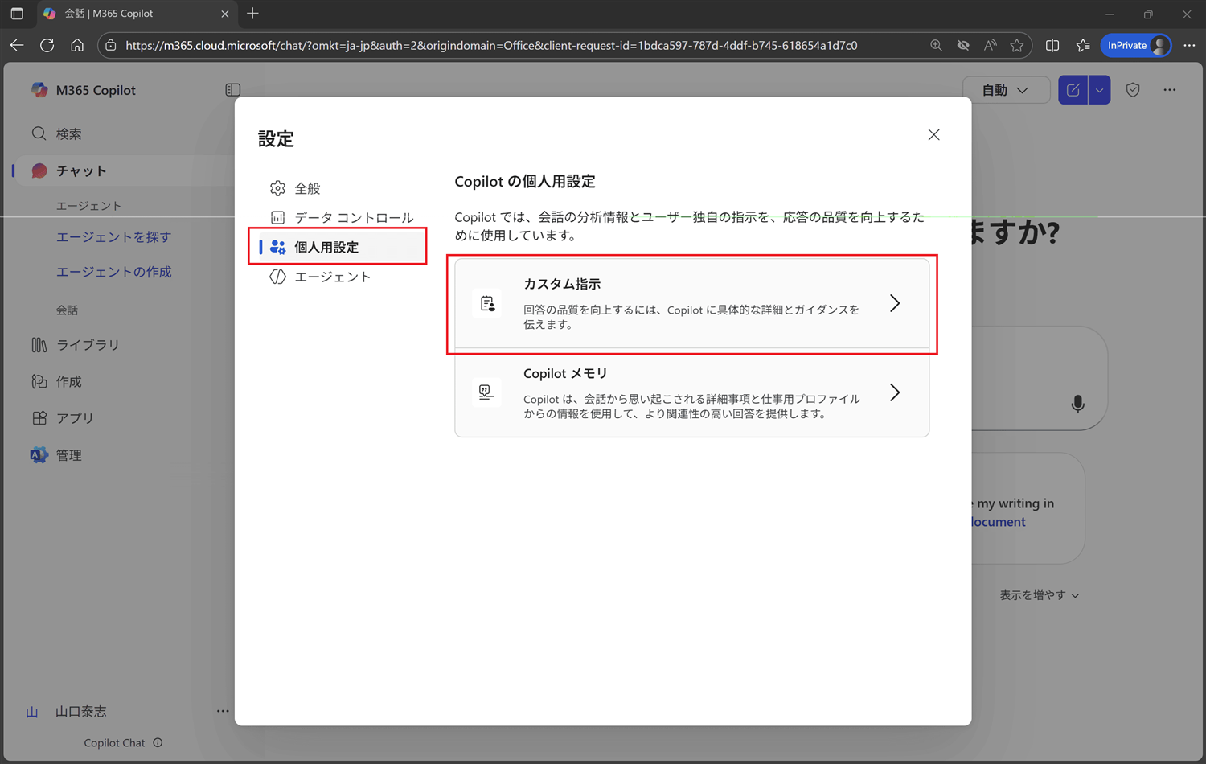1206x764 pixels.
Task: Click the アプリ grid icon
Action: 39,418
